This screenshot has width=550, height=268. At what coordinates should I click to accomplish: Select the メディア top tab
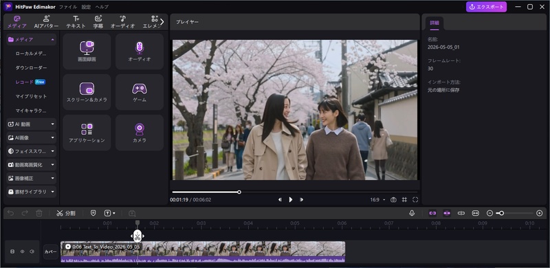(16, 22)
